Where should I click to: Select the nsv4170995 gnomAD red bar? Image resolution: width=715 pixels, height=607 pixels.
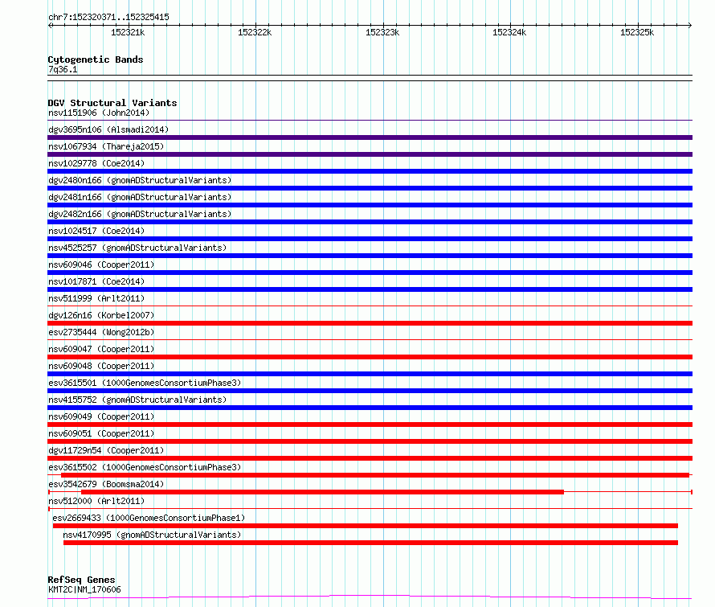pos(370,543)
